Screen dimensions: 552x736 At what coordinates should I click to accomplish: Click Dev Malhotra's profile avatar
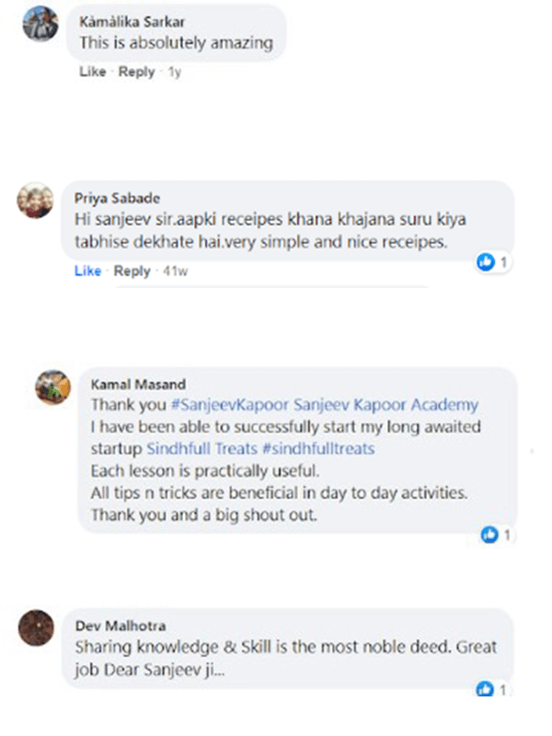(x=37, y=631)
